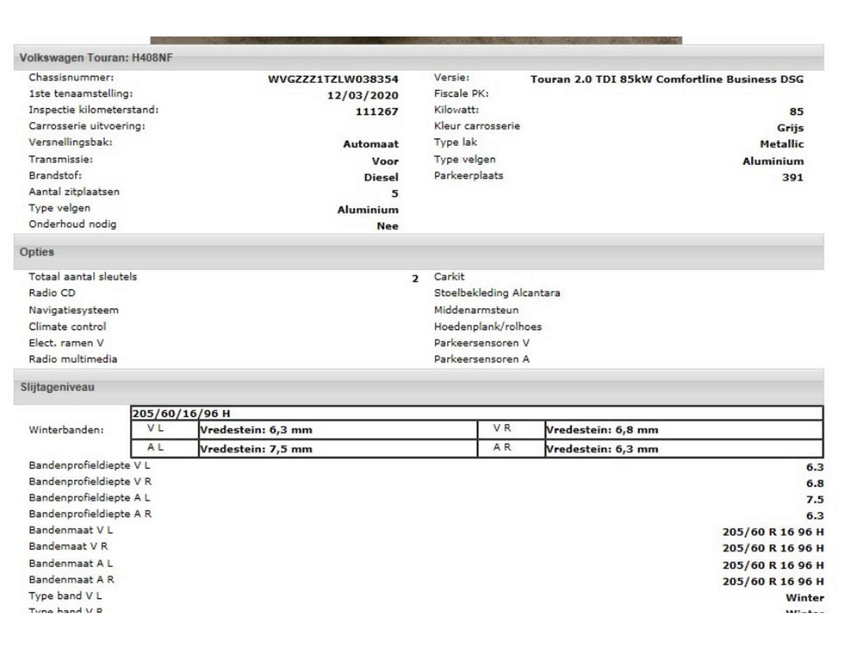Click the Volkswagen Touran: H408NF section header

pos(419,58)
